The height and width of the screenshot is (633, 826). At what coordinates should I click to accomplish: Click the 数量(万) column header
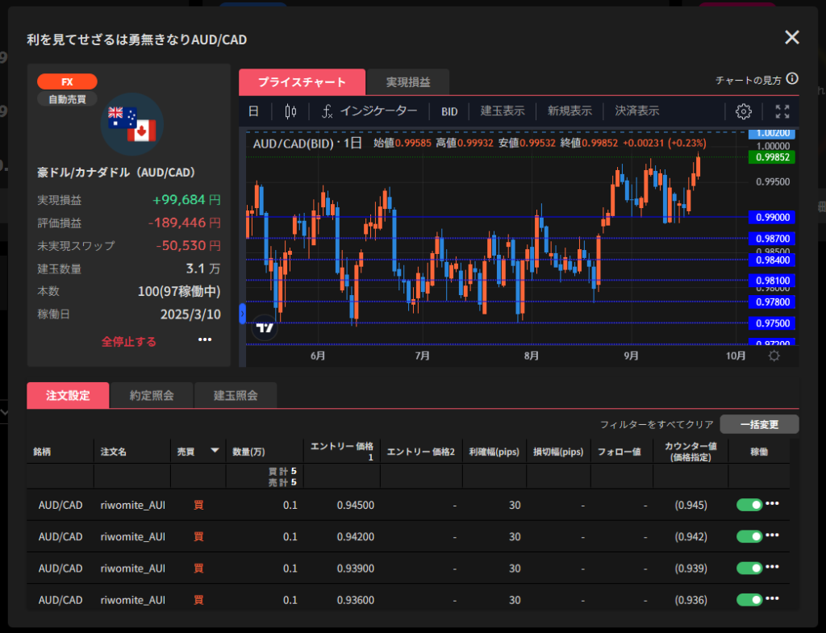(x=248, y=452)
